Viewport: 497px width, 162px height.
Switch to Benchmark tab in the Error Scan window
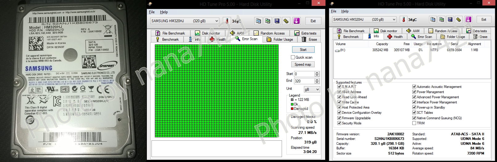coord(168,39)
